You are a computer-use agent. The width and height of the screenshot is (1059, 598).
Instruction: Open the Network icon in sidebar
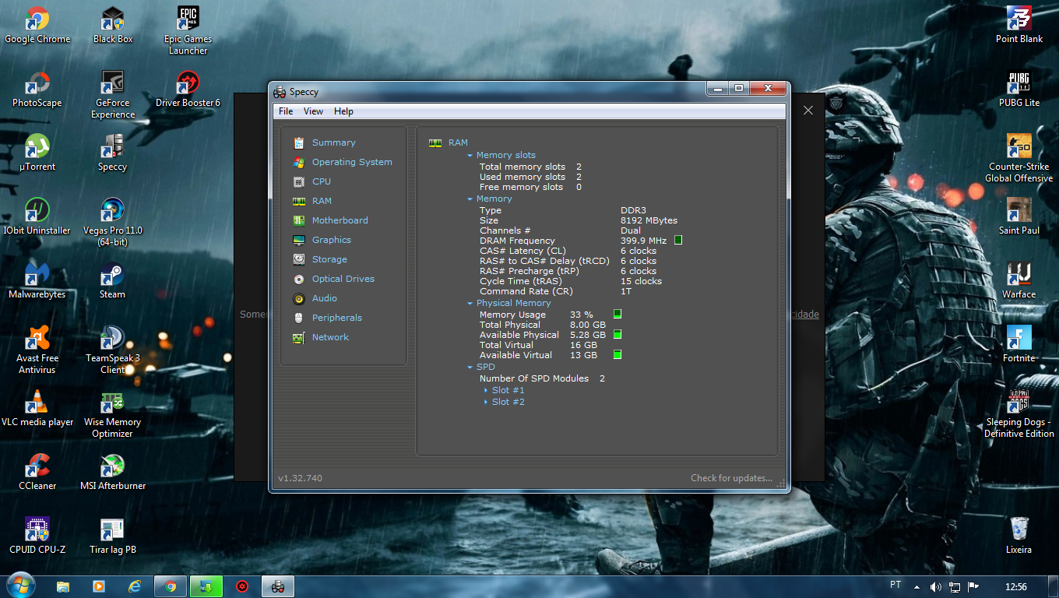click(x=299, y=338)
